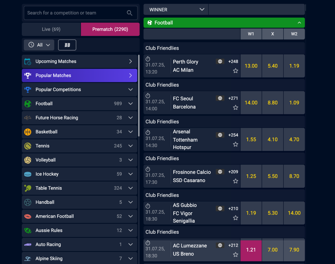The width and height of the screenshot is (335, 264).
Task: Expand the Football sport chevron
Action: pyautogui.click(x=131, y=104)
